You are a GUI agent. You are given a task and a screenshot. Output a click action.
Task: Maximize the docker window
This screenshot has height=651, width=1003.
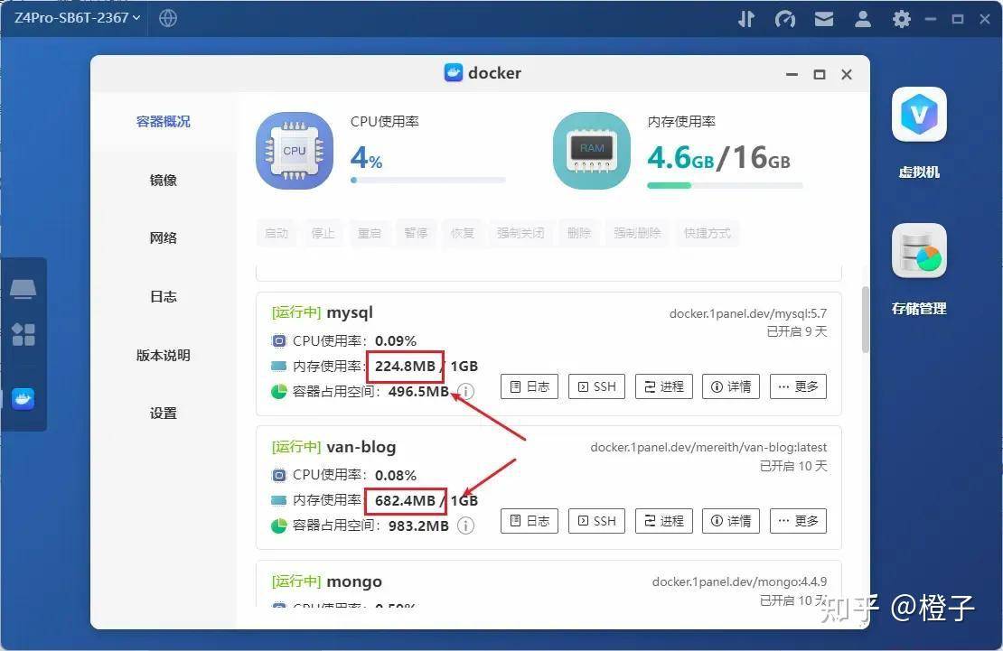[820, 74]
